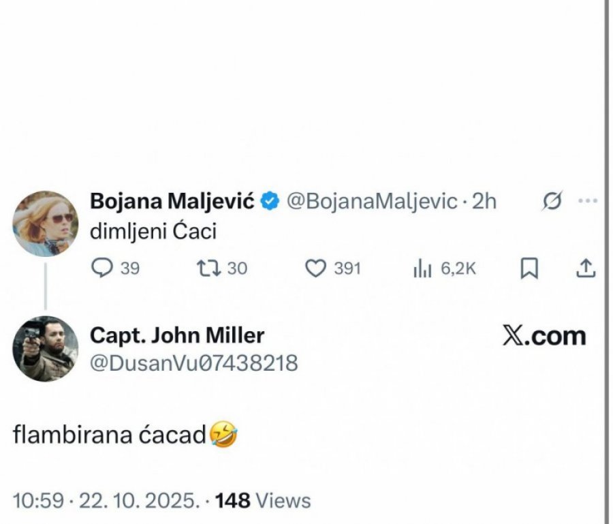Share Bojana Maljević's post
Screen dimensions: 613x524
point(585,269)
